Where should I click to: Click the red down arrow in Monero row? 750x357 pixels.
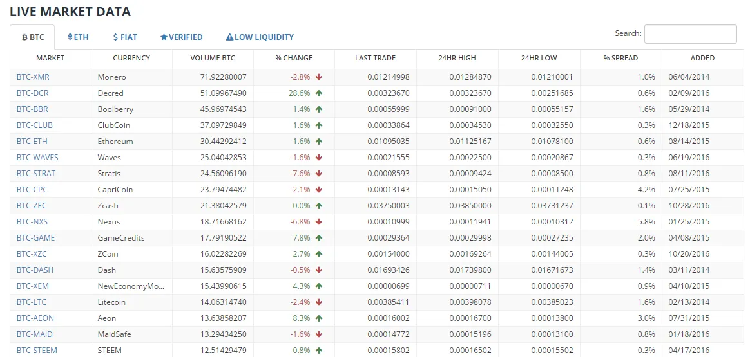tap(319, 77)
